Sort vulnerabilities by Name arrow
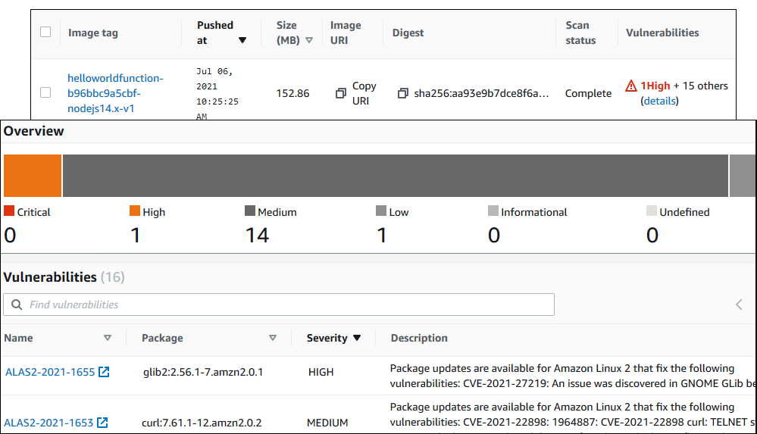 click(x=108, y=338)
